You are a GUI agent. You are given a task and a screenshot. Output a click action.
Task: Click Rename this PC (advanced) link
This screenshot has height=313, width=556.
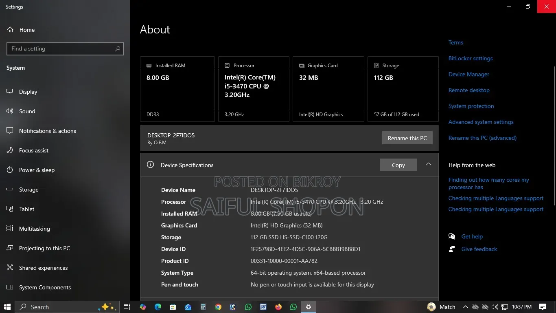(482, 138)
